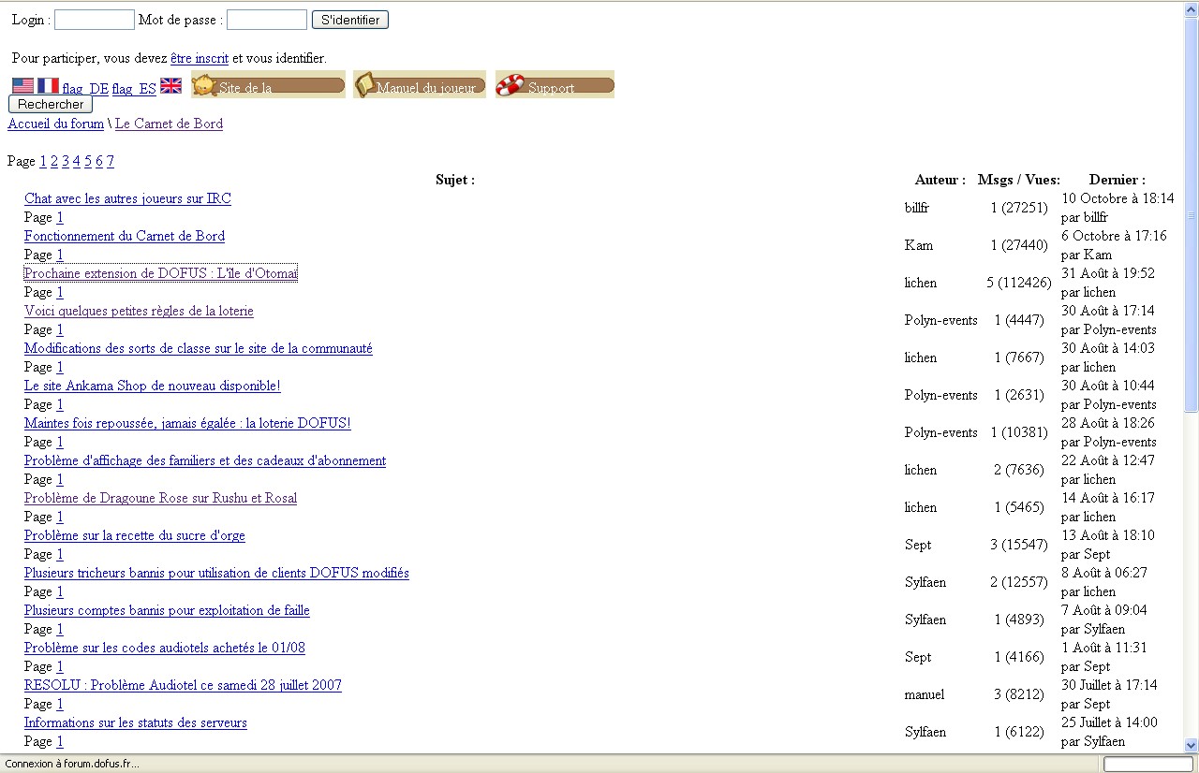
Task: Open page 1 under 'Informations sur les statuts des serveurs'
Action: [60, 741]
